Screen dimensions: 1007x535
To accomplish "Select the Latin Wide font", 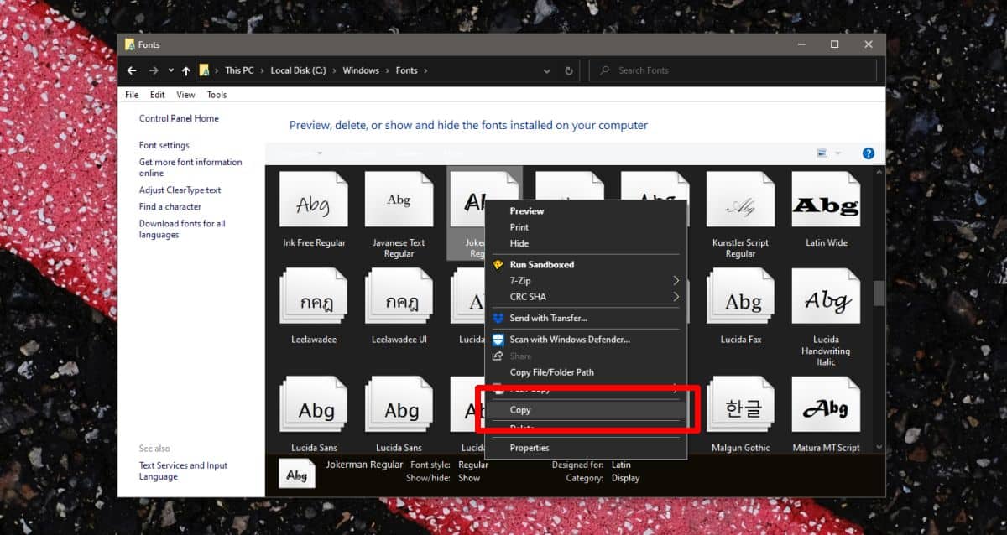I will 827,210.
